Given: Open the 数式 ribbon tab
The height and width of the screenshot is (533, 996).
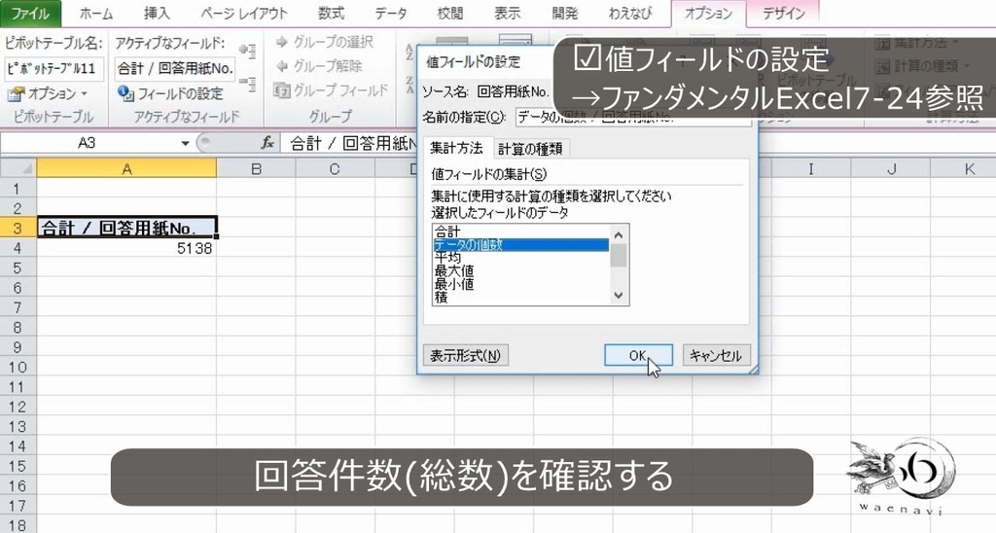Looking at the screenshot, I should click(331, 14).
